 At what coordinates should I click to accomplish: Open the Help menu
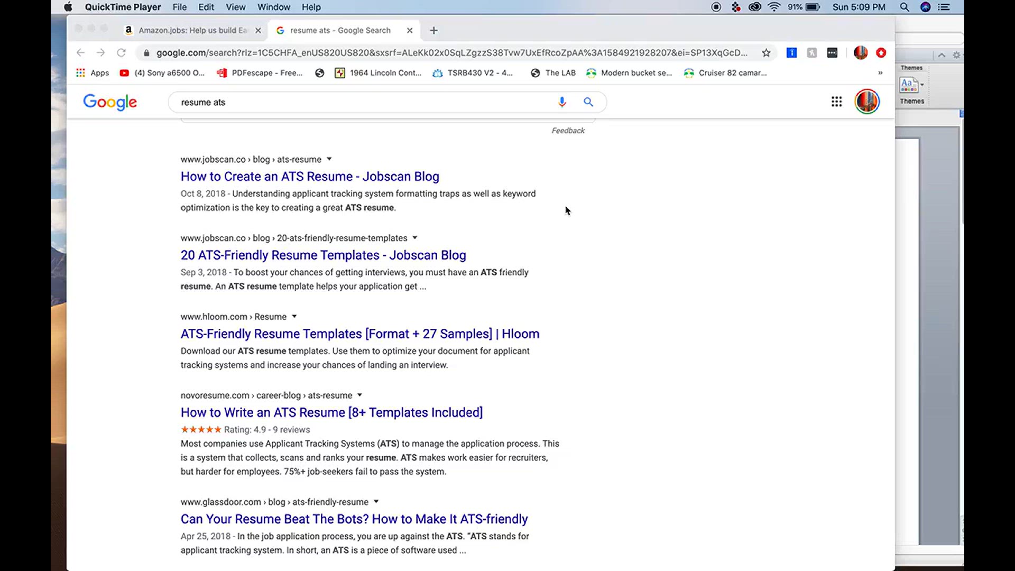tap(311, 7)
